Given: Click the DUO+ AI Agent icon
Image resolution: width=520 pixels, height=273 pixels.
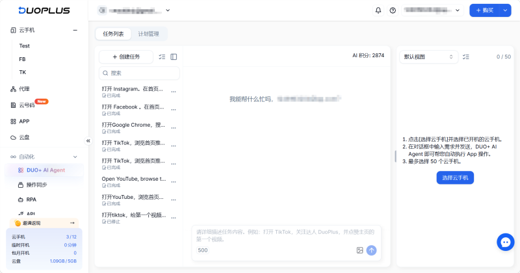Looking at the screenshot, I should coord(21,170).
